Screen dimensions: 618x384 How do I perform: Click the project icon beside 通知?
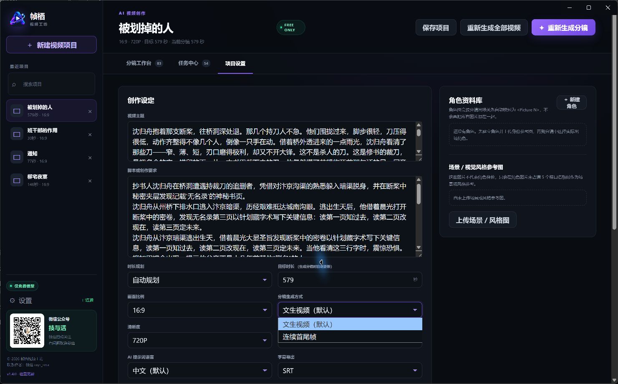pyautogui.click(x=17, y=157)
